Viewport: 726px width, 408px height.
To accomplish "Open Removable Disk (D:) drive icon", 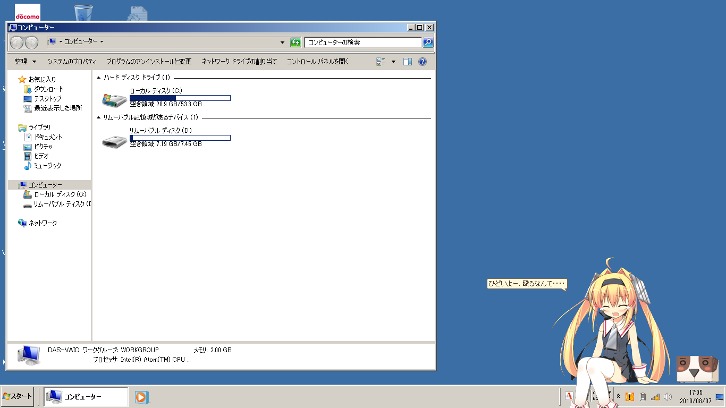I will click(x=114, y=141).
